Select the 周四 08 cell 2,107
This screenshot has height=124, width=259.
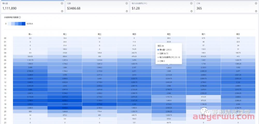(134, 68)
